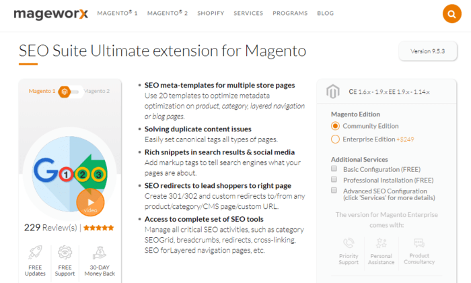
Task: Click the Magento 1 label
Action: pos(42,91)
